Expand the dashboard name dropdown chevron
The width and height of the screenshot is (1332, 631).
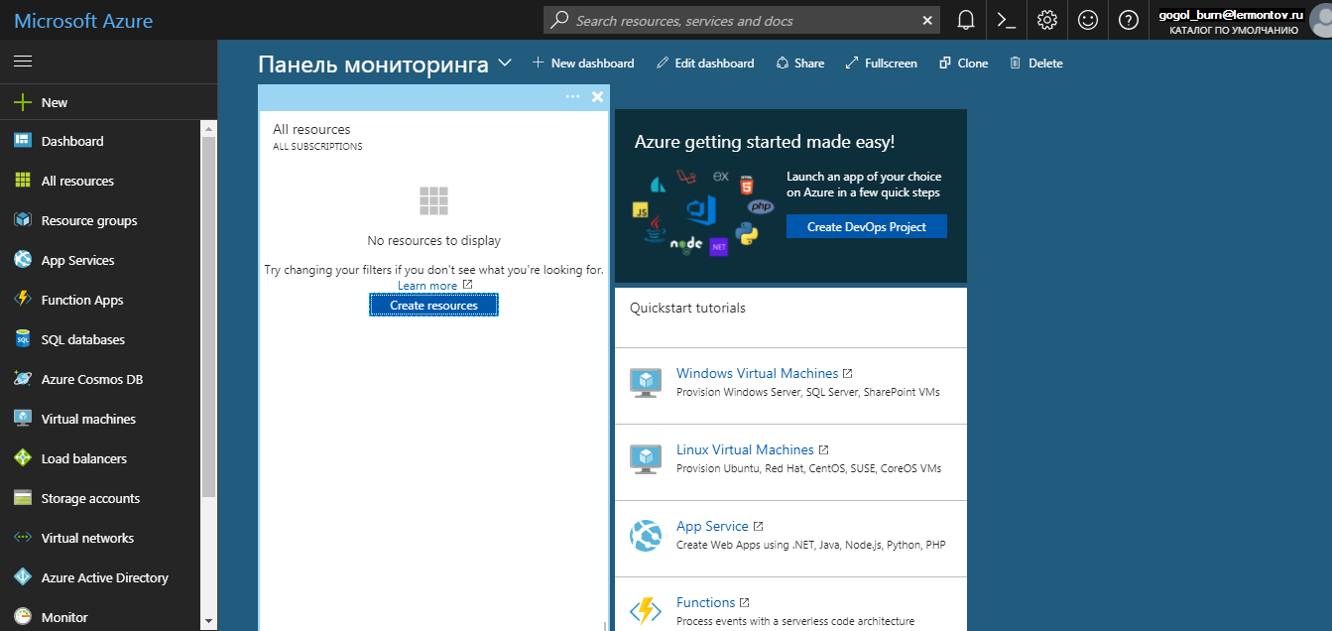[505, 63]
